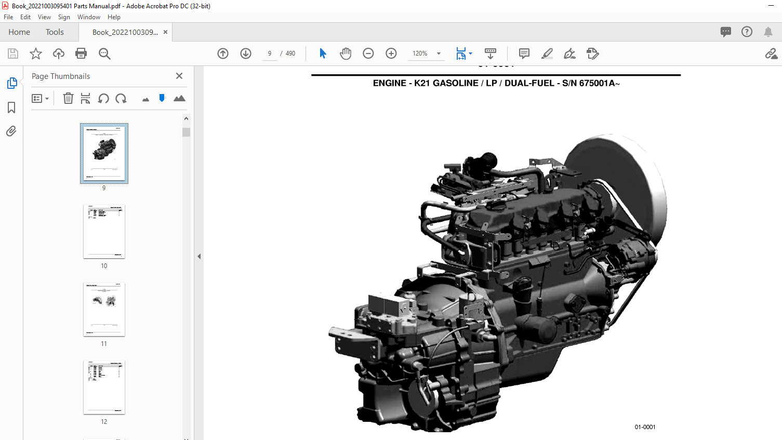The image size is (782, 440).
Task: Open the Window menu
Action: pyautogui.click(x=89, y=17)
